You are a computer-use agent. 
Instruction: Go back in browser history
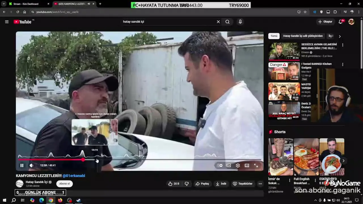4,12
